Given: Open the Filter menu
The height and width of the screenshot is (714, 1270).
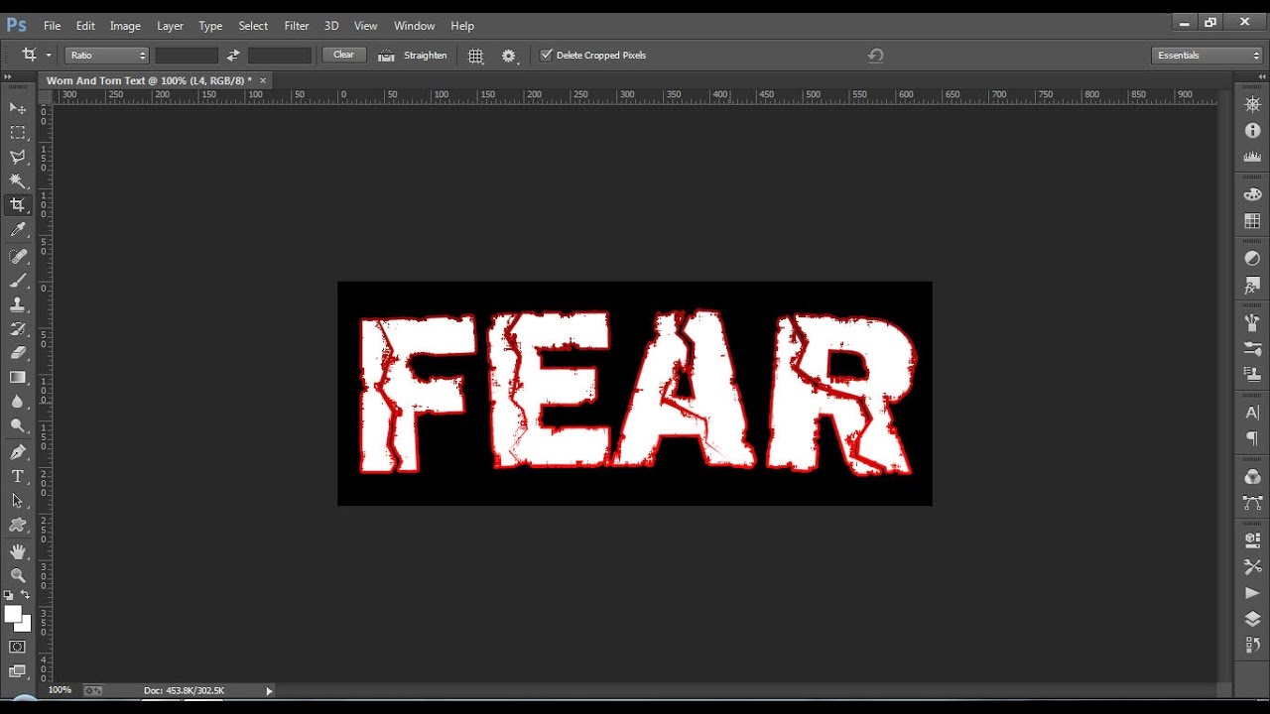Looking at the screenshot, I should pyautogui.click(x=297, y=26).
